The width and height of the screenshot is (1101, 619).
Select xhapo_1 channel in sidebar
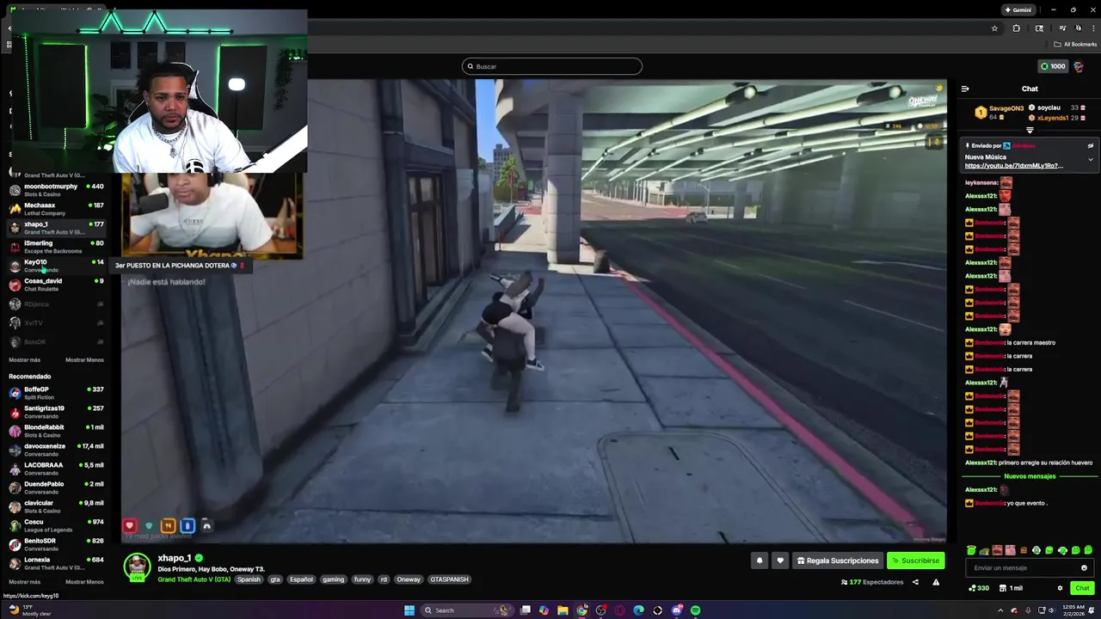pyautogui.click(x=57, y=228)
